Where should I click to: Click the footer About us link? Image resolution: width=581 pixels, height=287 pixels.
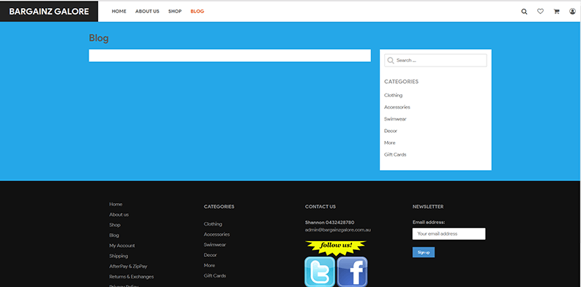(x=119, y=215)
